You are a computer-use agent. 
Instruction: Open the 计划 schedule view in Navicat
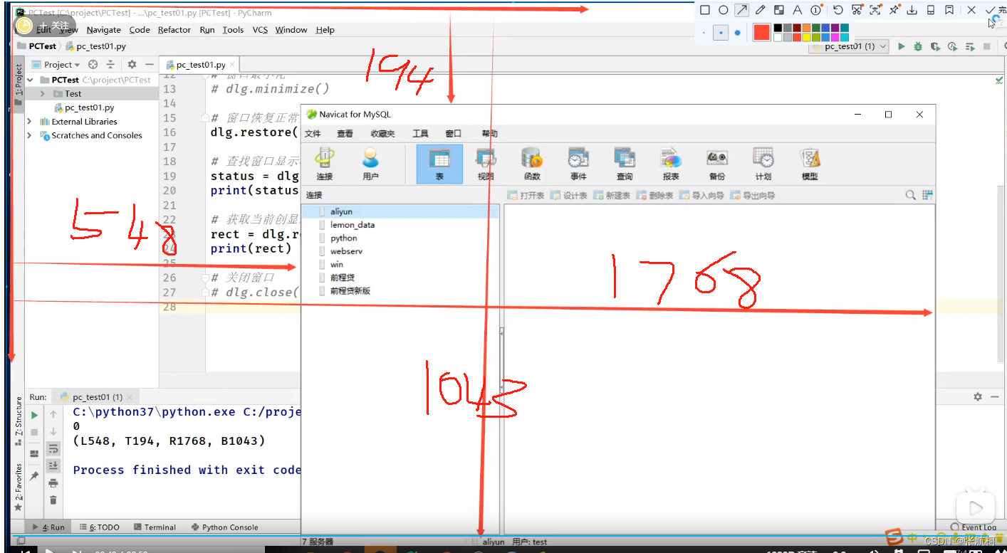point(763,164)
